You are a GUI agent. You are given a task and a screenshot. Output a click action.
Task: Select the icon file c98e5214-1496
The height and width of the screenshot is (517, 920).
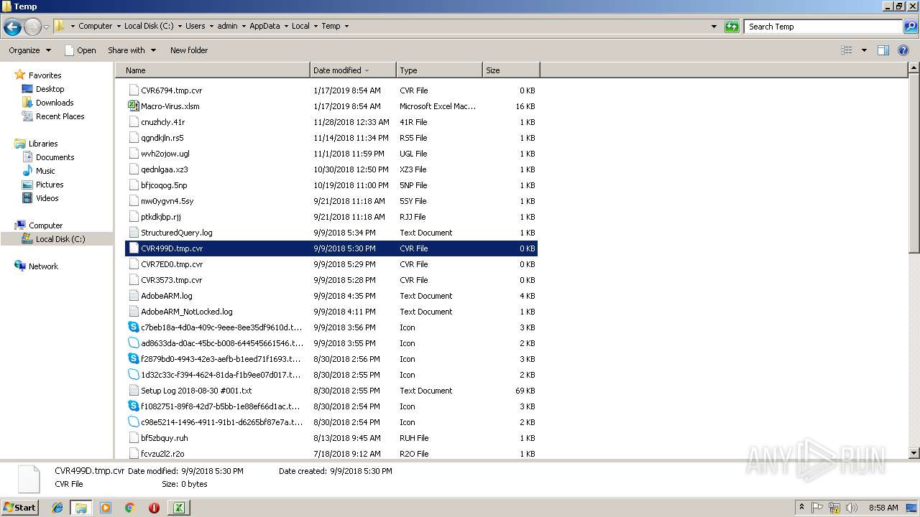coord(133,422)
